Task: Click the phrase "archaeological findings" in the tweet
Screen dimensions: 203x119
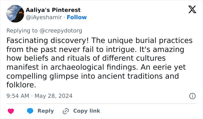Action: [x=94, y=67]
